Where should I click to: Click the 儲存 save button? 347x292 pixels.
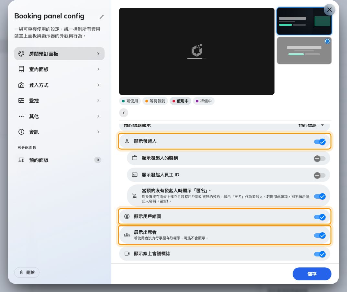coord(312,274)
